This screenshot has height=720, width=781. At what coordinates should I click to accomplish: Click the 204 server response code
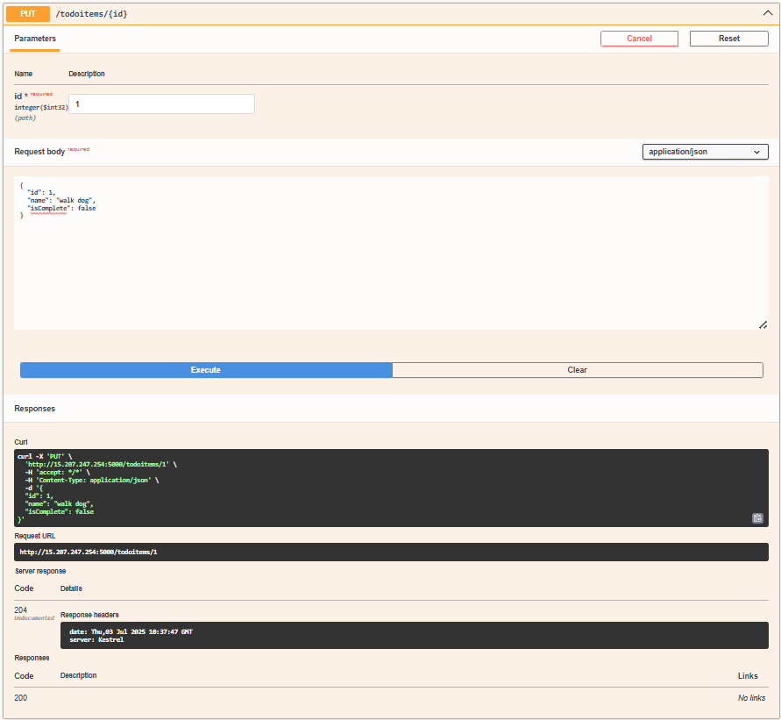(21, 610)
